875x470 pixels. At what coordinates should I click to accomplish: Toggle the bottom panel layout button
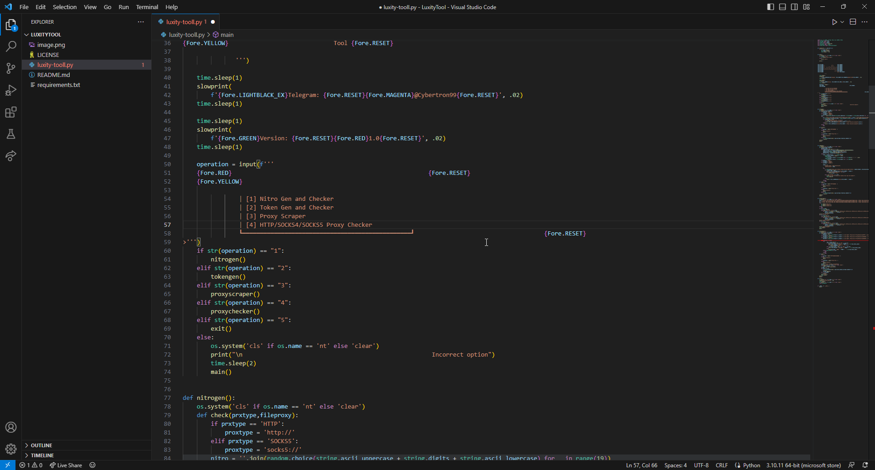pyautogui.click(x=782, y=7)
